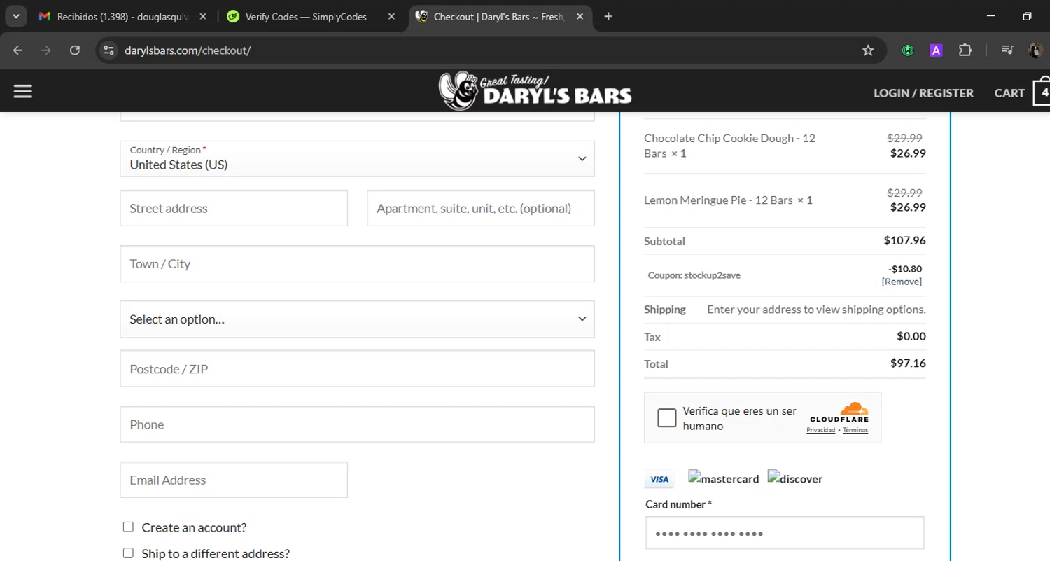
Task: Open the cart count box icon
Action: (x=1043, y=92)
